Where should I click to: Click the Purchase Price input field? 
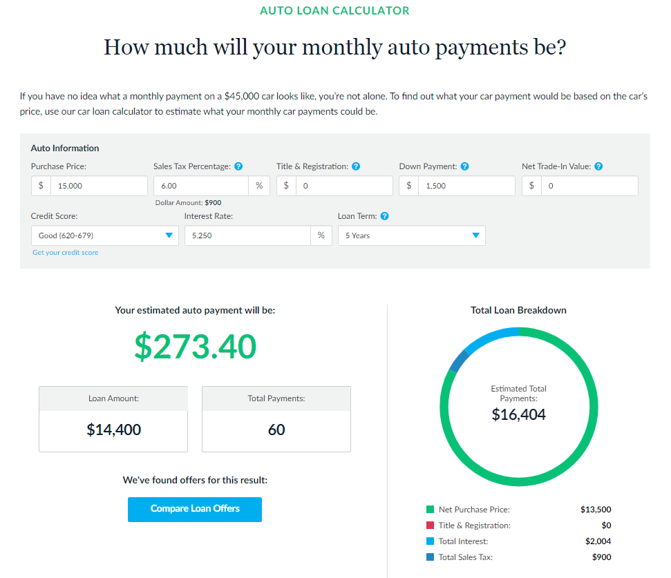99,186
